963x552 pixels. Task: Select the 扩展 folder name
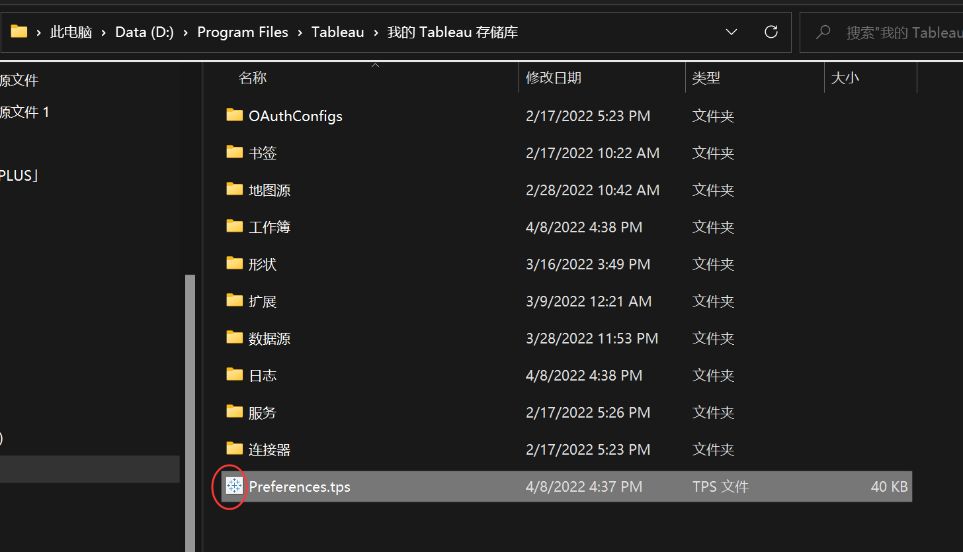pyautogui.click(x=263, y=301)
